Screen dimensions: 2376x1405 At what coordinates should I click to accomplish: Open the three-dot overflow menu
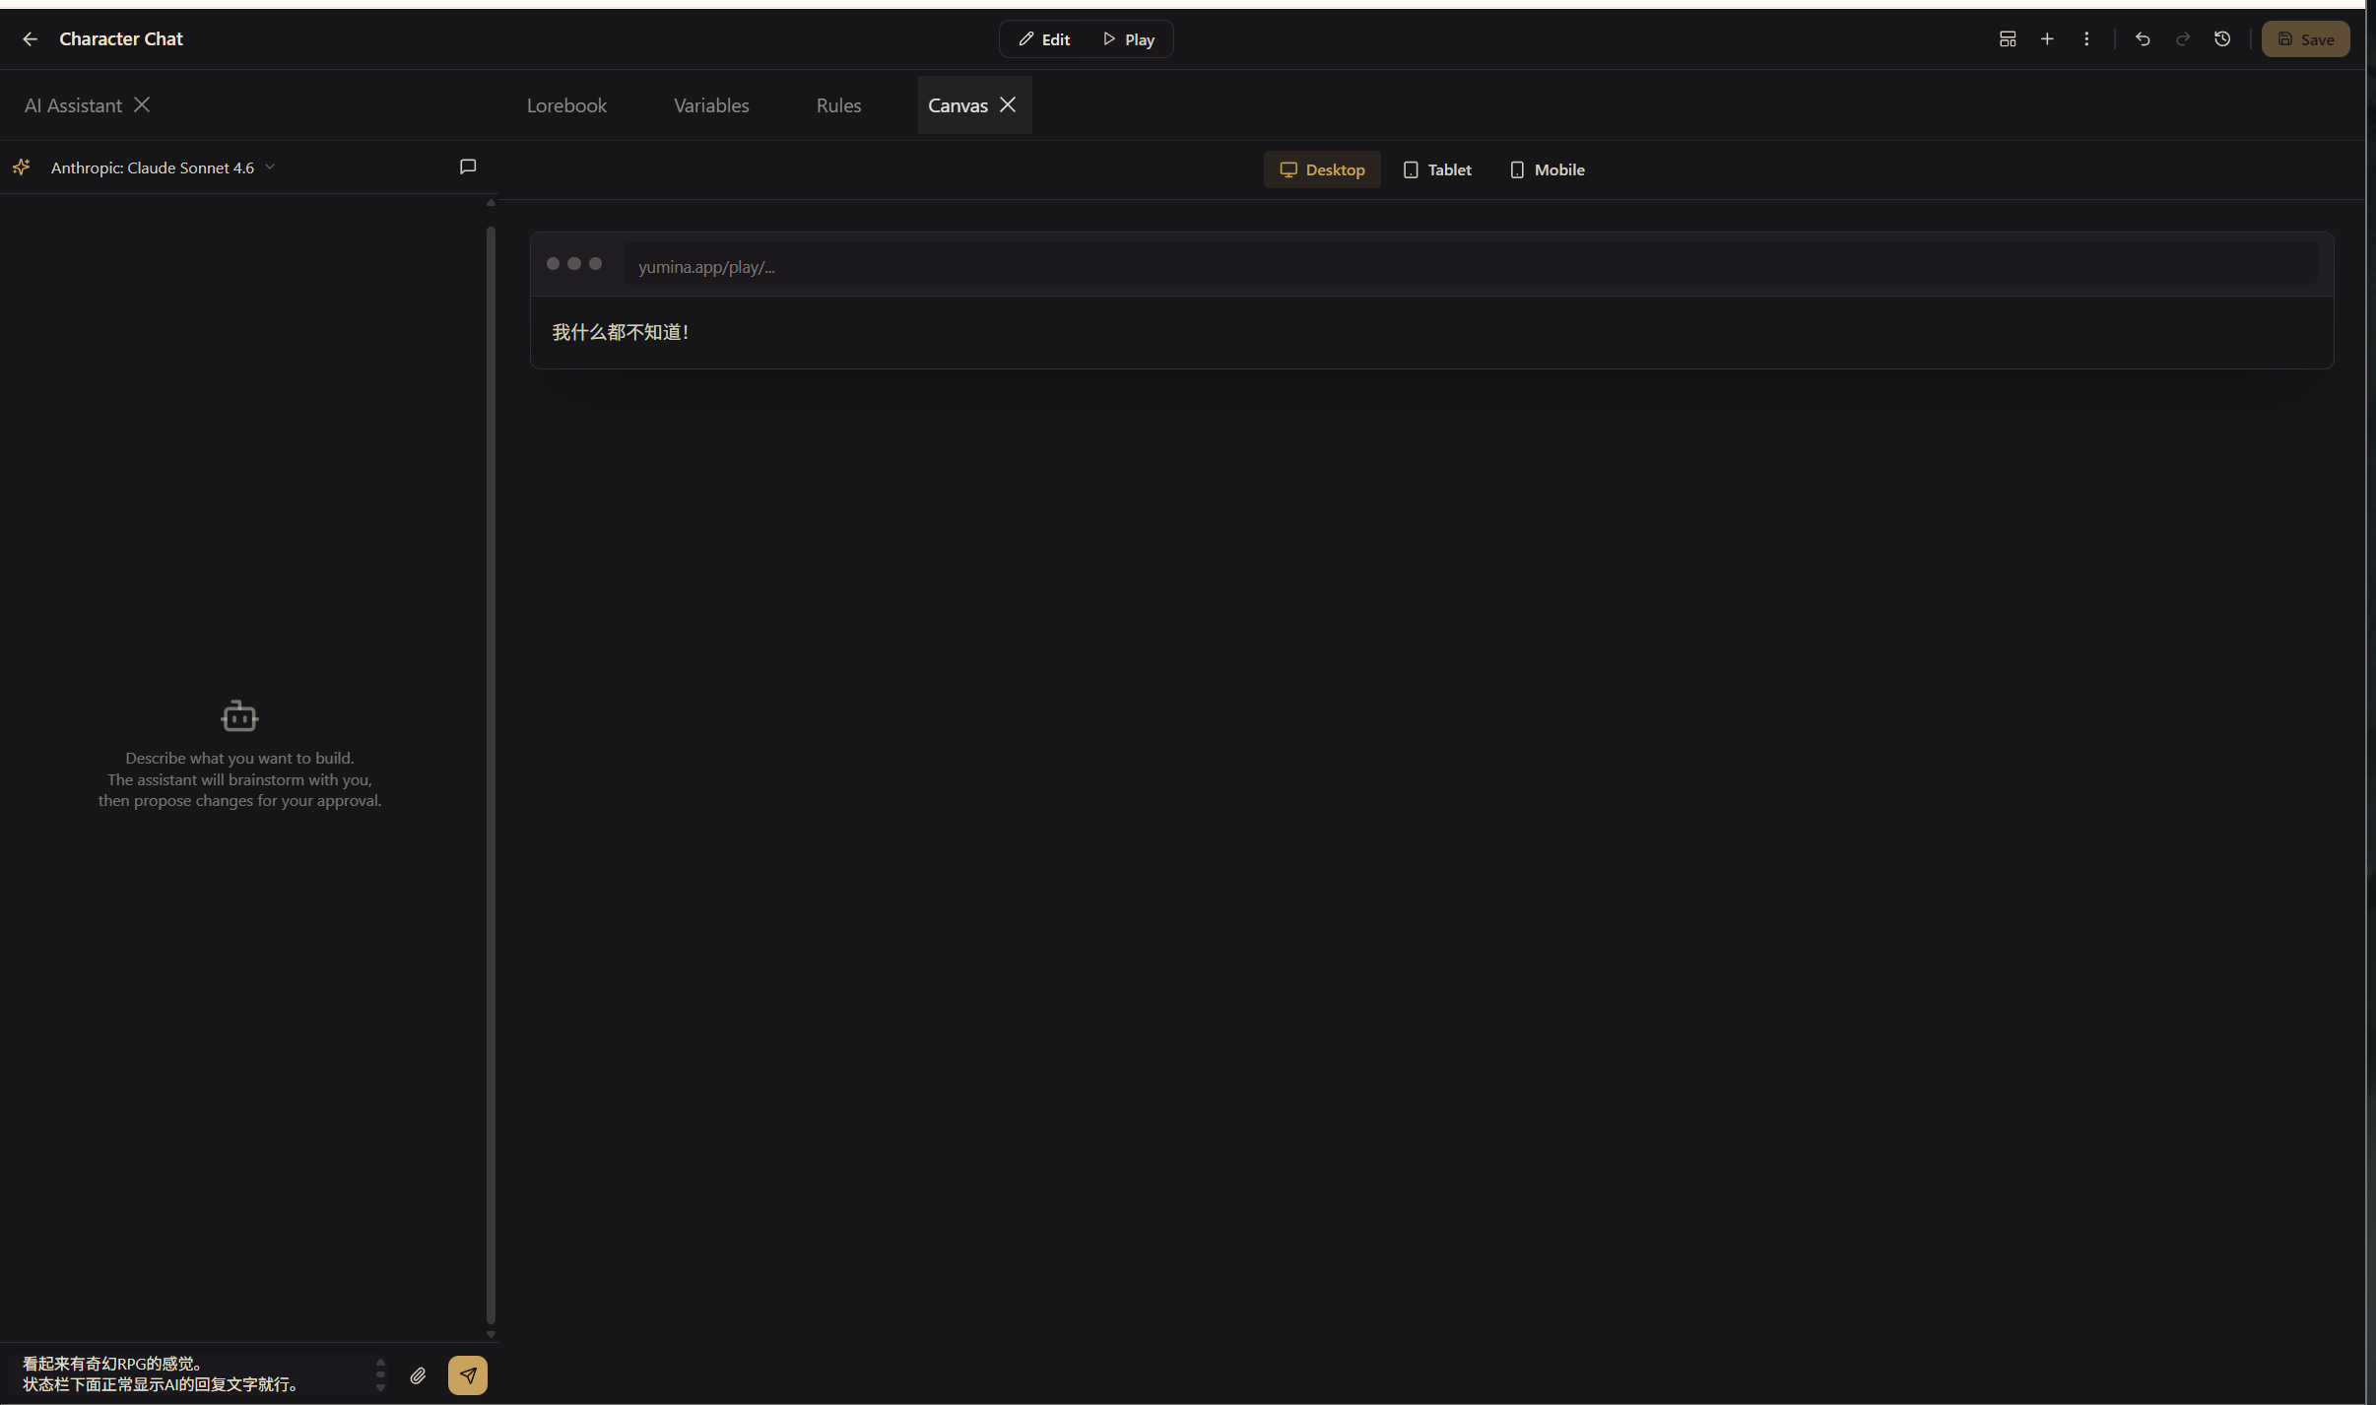2085,38
